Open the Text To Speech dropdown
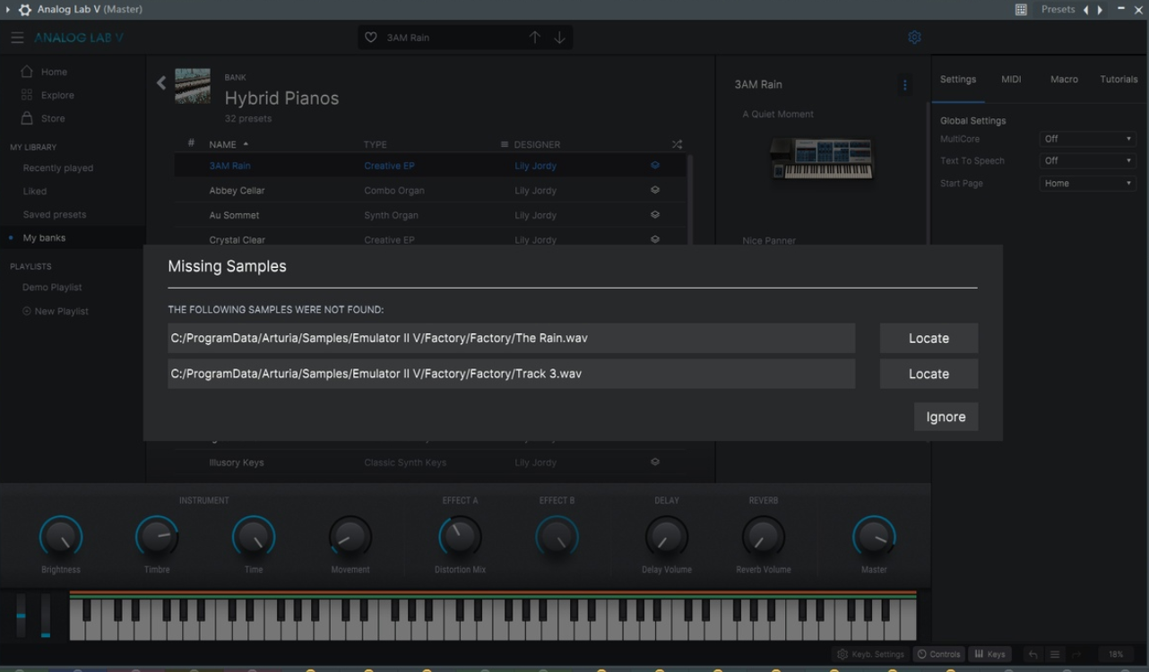The image size is (1149, 672). point(1088,161)
